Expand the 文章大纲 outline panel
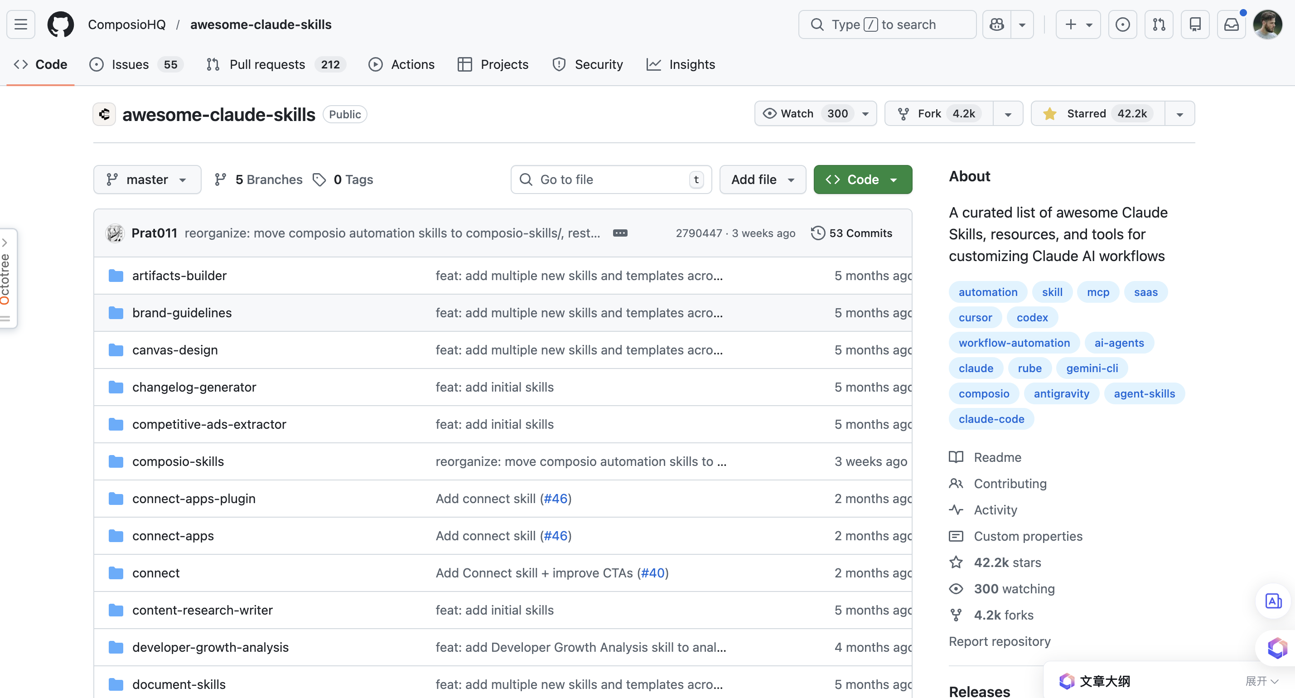This screenshot has width=1295, height=698. tap(1261, 681)
